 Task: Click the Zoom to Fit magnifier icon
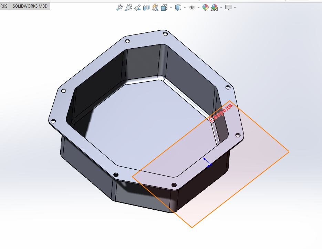[120, 8]
